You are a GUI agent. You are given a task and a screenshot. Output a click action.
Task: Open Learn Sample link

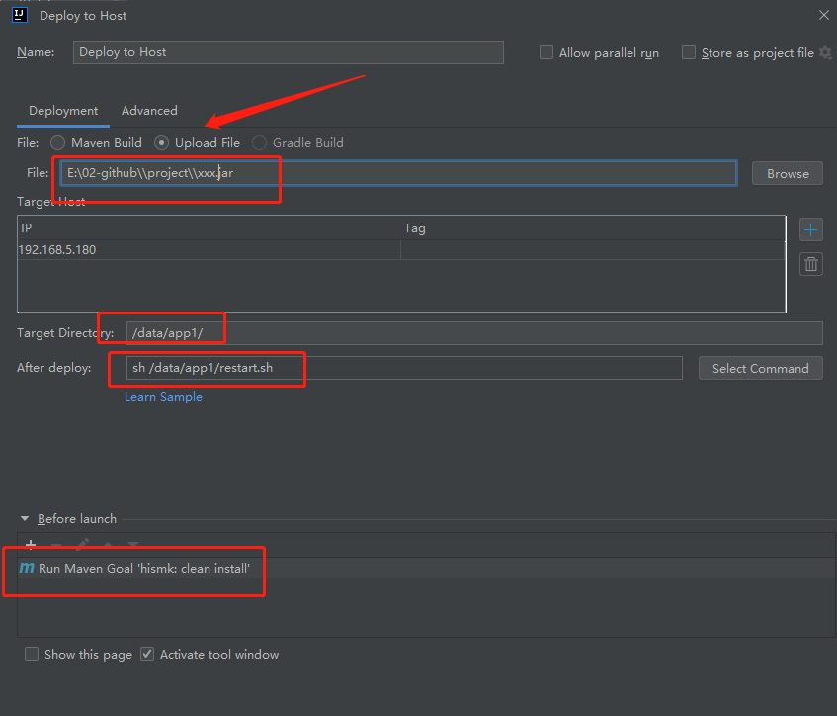pyautogui.click(x=163, y=396)
